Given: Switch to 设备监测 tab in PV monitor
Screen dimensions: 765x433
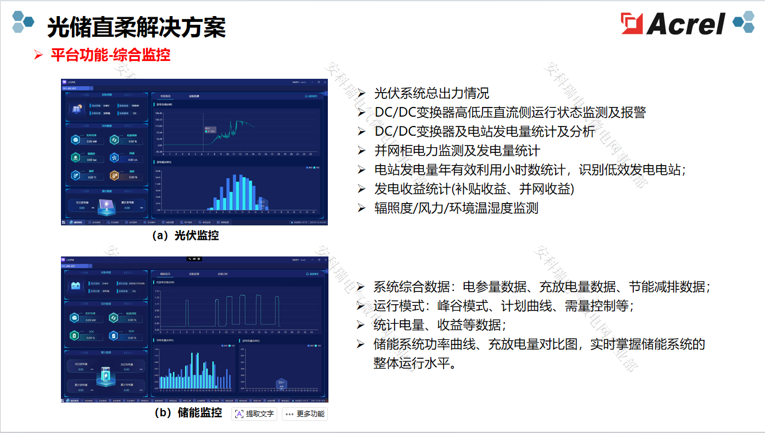Looking at the screenshot, I should [194, 97].
